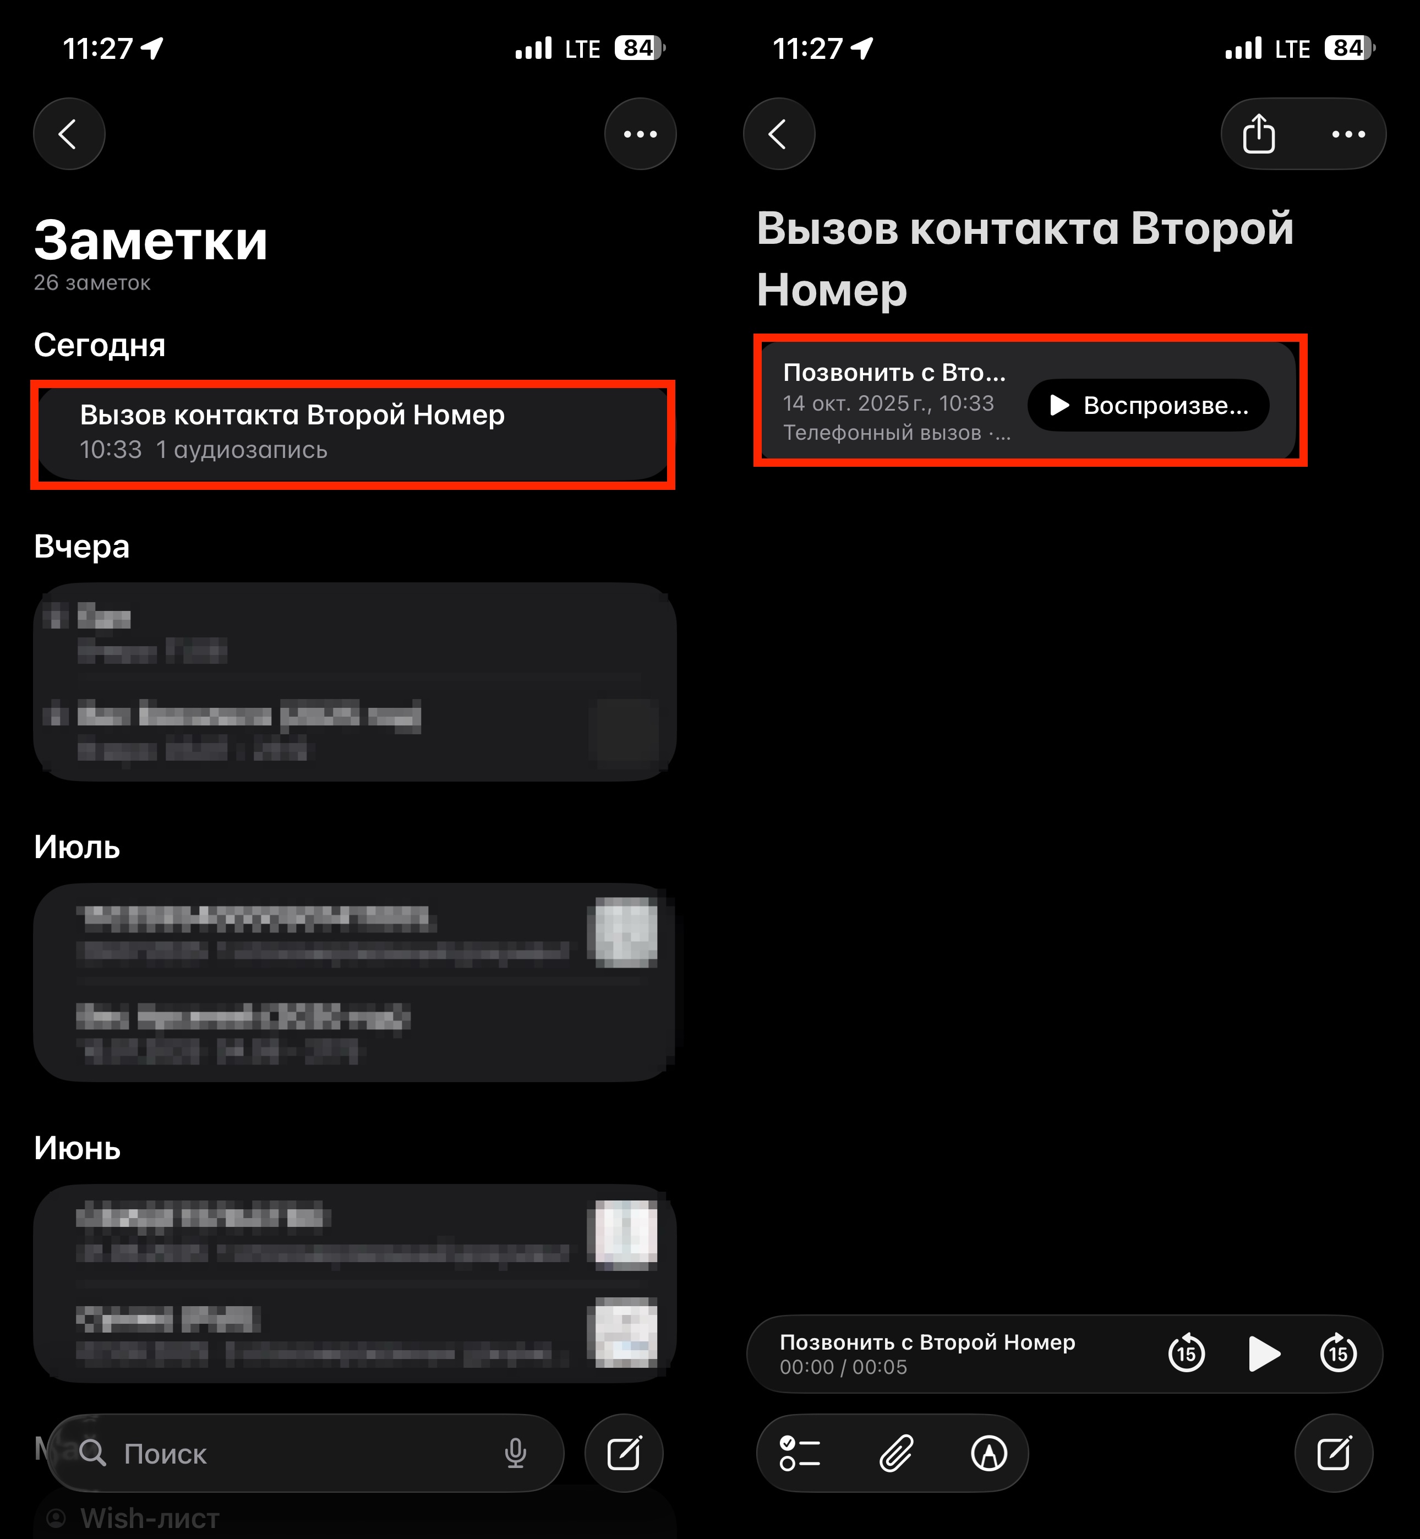The image size is (1420, 1539).
Task: Go back from the Заметки list
Action: coord(69,134)
